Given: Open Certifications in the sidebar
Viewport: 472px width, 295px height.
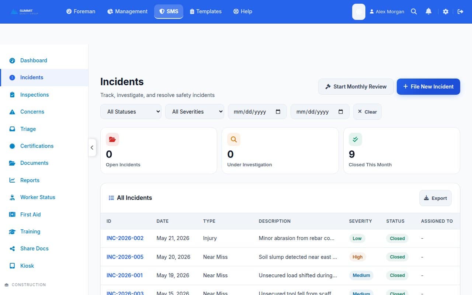Looking at the screenshot, I should pos(44,146).
